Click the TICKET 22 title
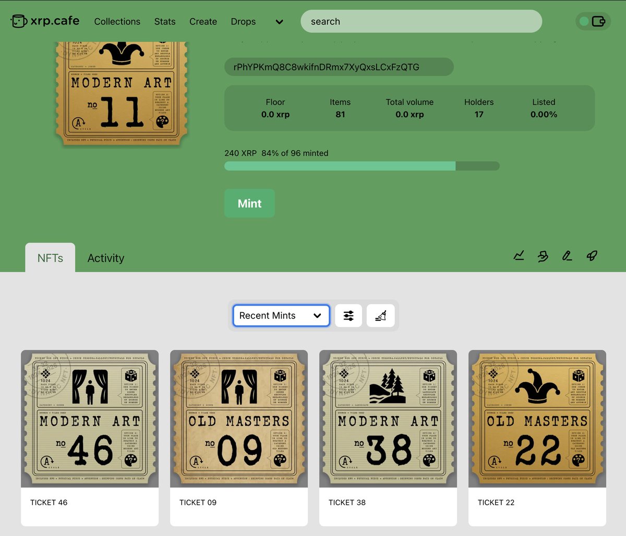The image size is (626, 536). 496,503
